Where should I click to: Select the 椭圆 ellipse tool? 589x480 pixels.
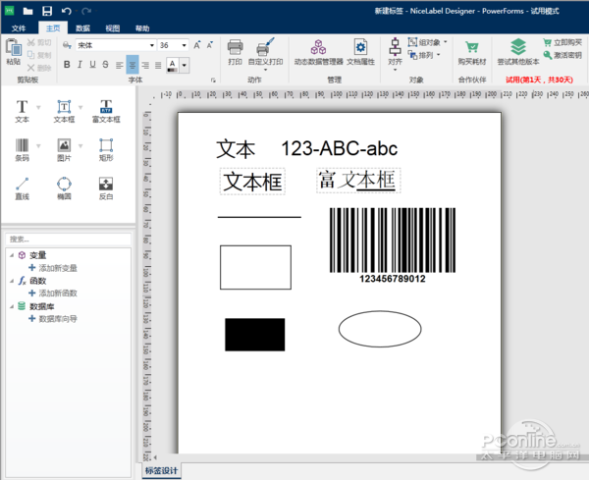[x=64, y=188]
